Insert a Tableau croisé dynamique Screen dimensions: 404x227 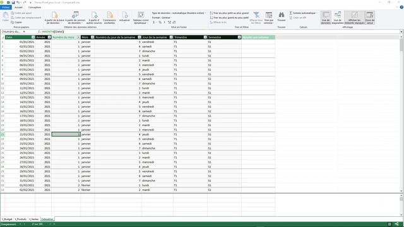coord(141,18)
